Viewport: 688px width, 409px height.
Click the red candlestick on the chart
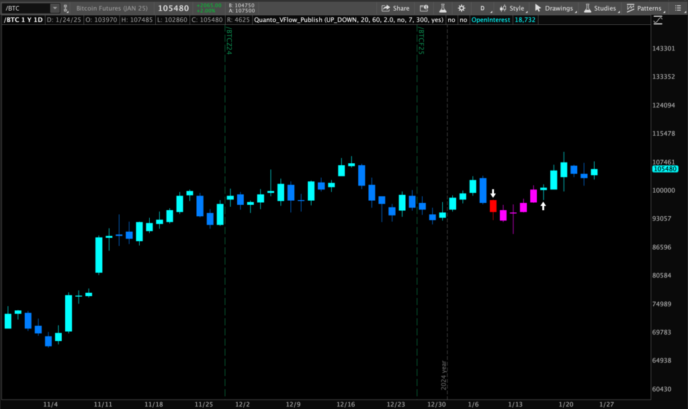[x=493, y=206]
